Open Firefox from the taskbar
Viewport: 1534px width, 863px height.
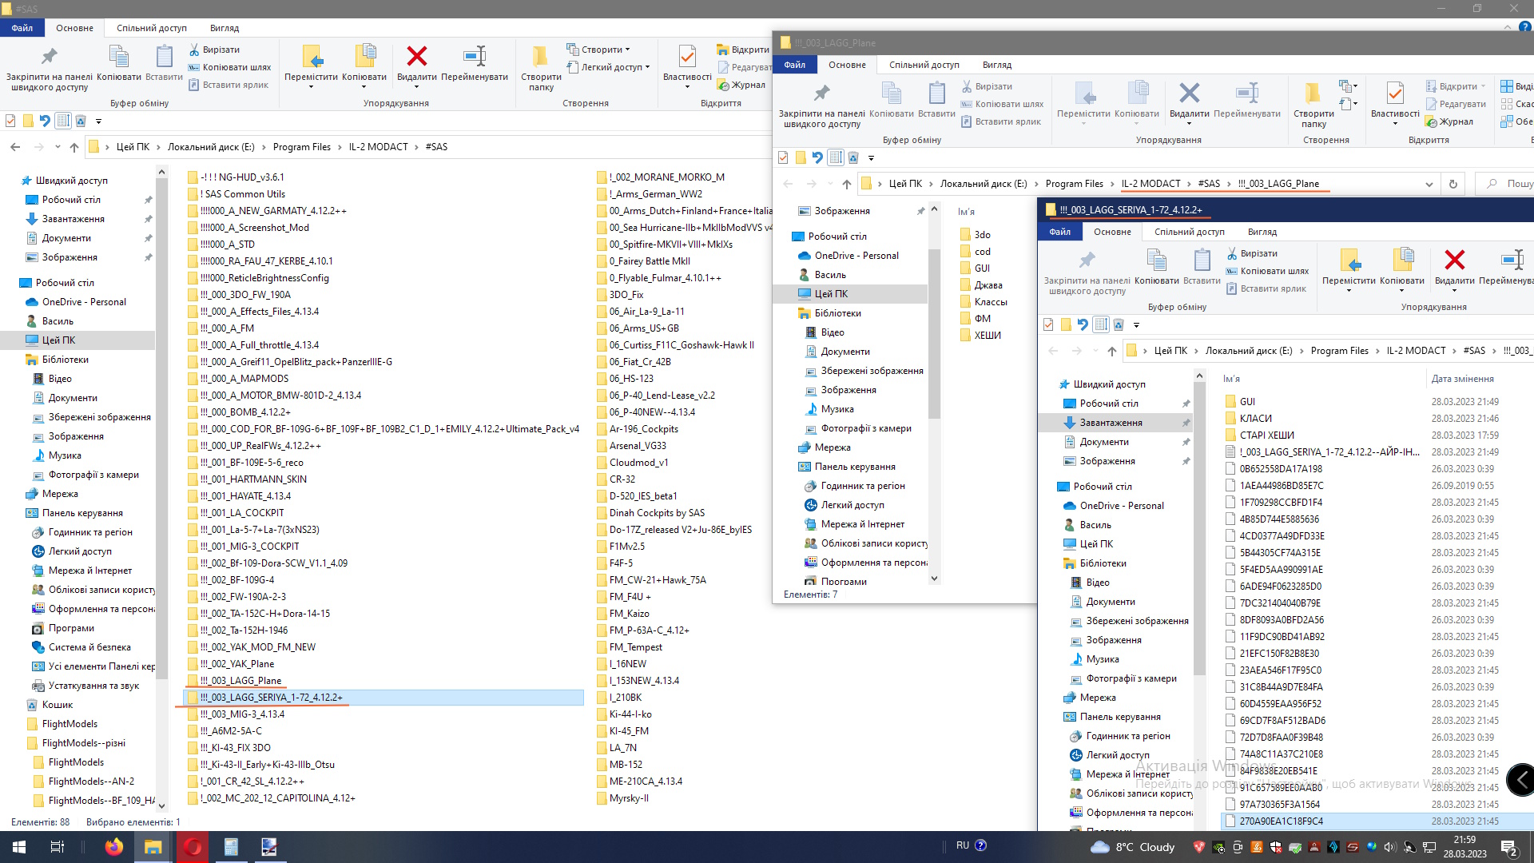(114, 847)
